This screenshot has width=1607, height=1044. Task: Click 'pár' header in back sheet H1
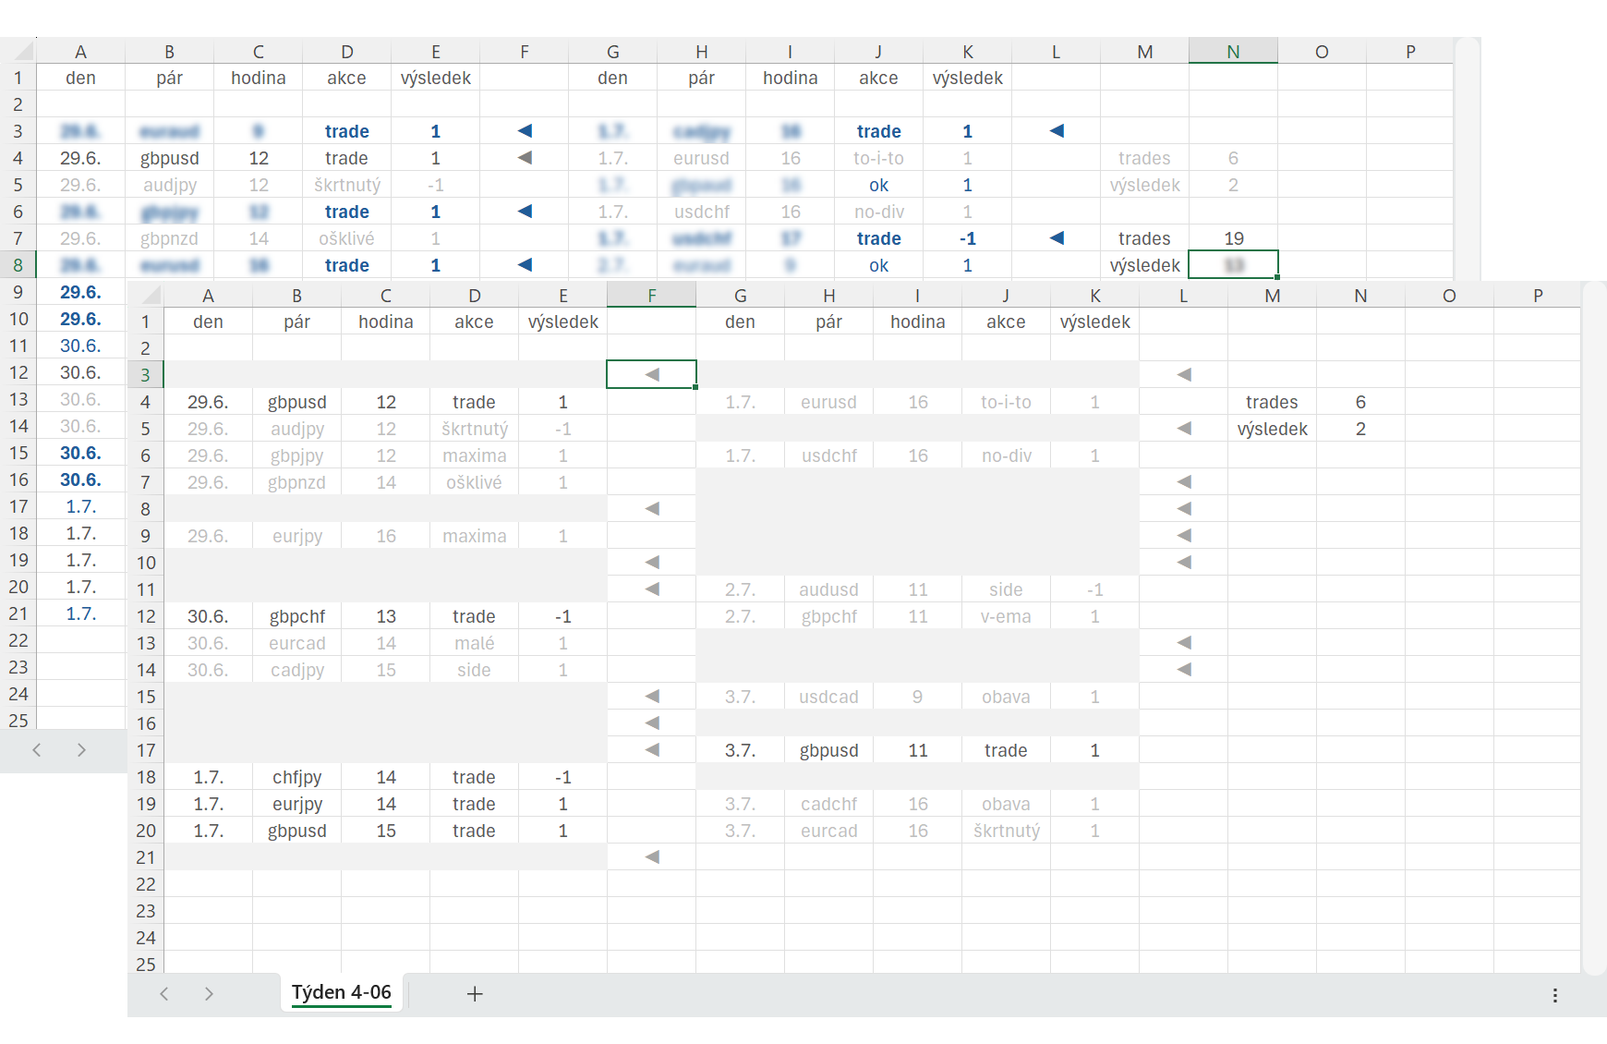coord(702,78)
